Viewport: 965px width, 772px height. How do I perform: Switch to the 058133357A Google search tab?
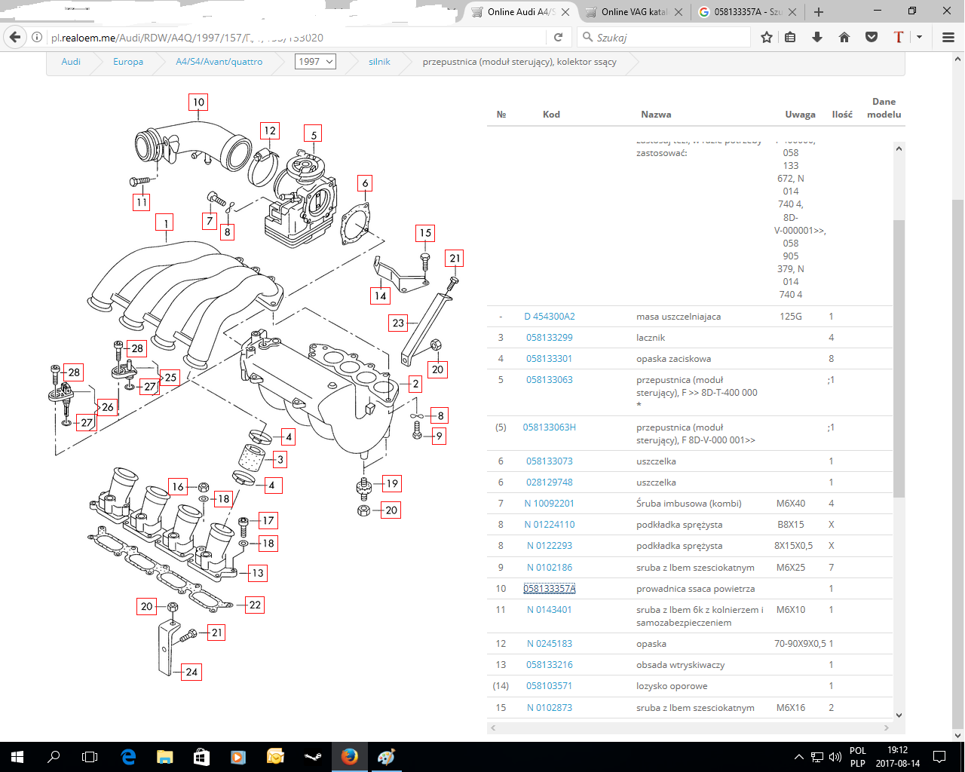click(x=746, y=12)
